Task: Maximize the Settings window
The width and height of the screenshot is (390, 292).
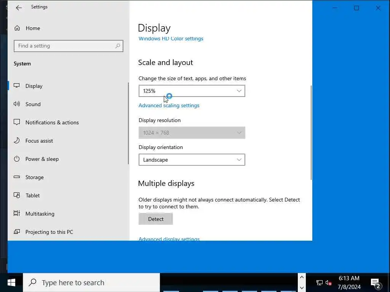Action: (356, 8)
